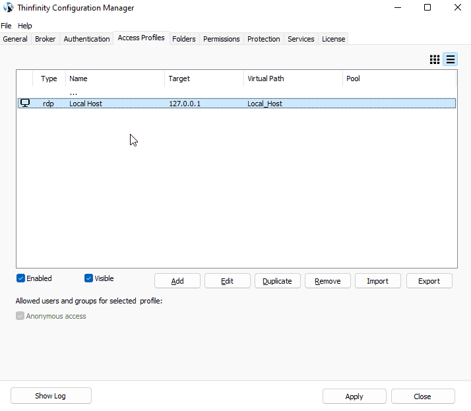Click the 'rdp' type cell

(48, 104)
